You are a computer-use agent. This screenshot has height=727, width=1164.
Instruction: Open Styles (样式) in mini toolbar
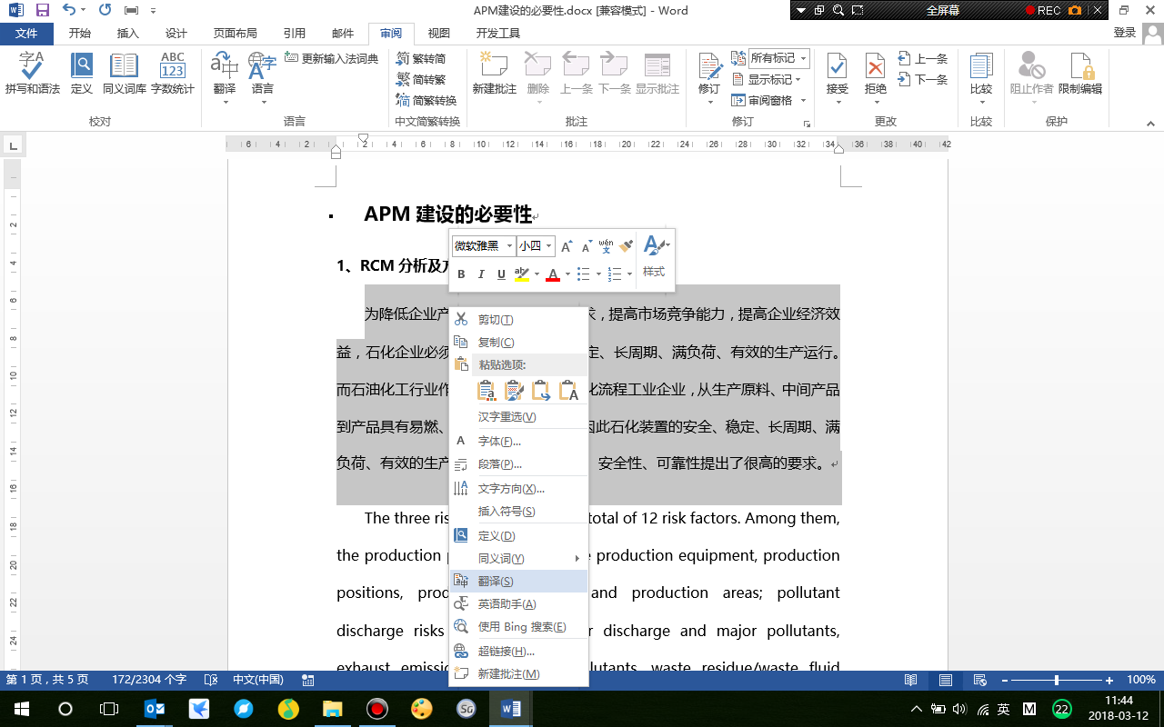click(655, 257)
